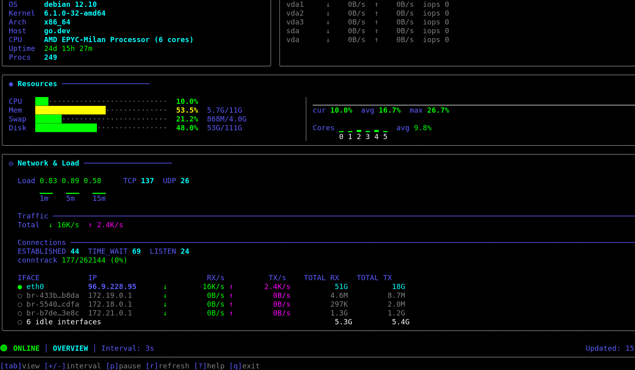Click the AMD EPYC-Milan Processor text

[97, 40]
